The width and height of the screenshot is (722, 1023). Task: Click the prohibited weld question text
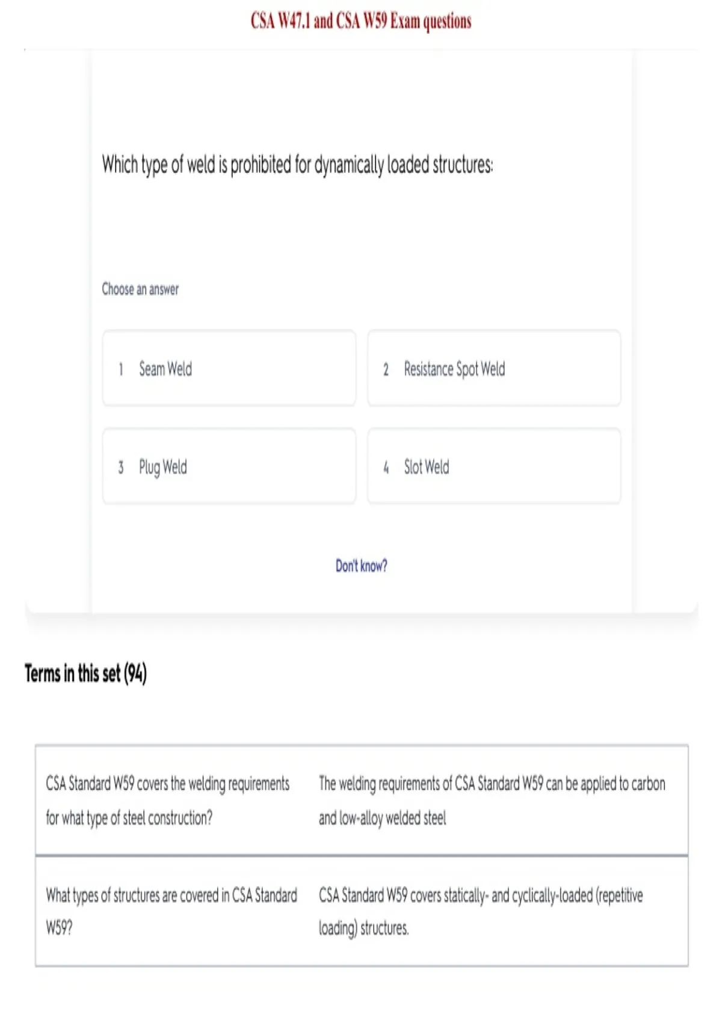[x=297, y=164]
